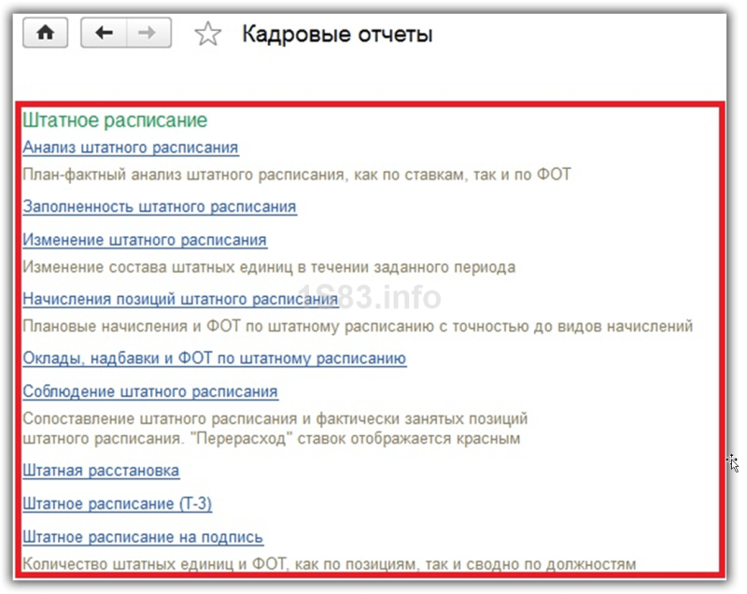The height and width of the screenshot is (594, 747).
Task: Navigate back with the left arrow
Action: 104,33
